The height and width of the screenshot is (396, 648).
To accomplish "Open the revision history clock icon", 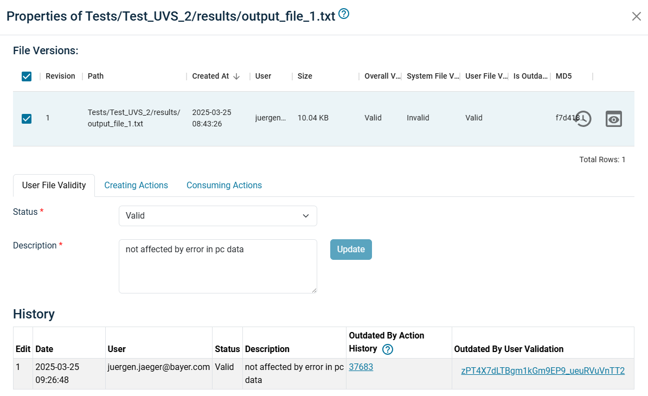I will click(x=583, y=119).
